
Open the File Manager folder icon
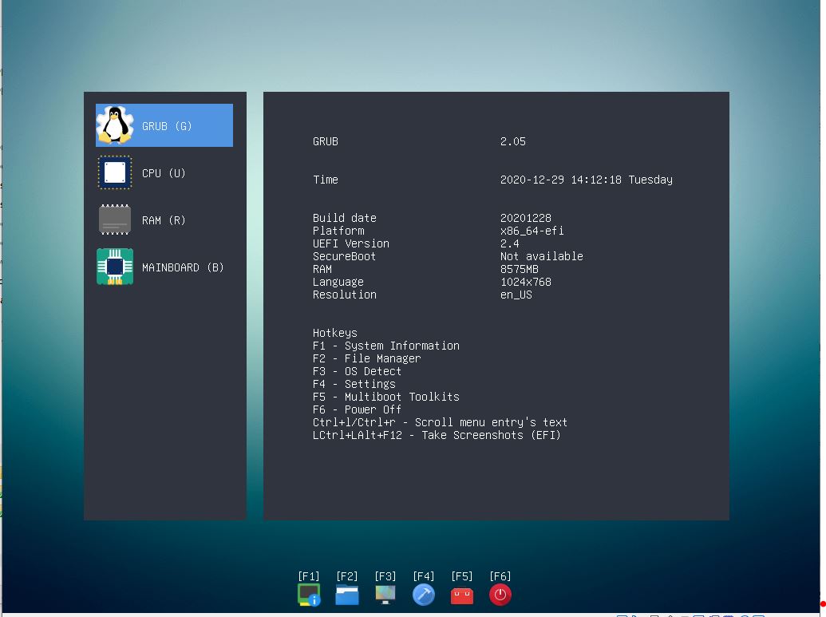(x=347, y=595)
